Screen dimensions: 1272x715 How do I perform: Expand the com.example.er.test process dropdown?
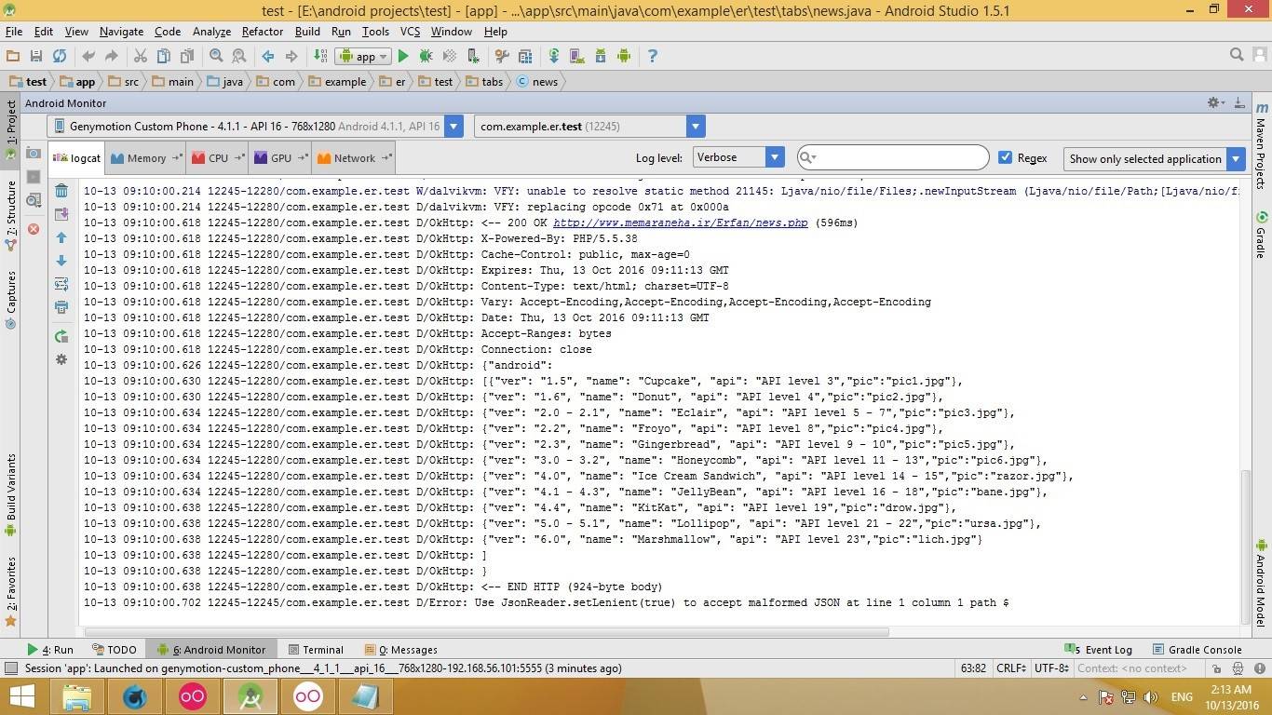click(x=695, y=126)
